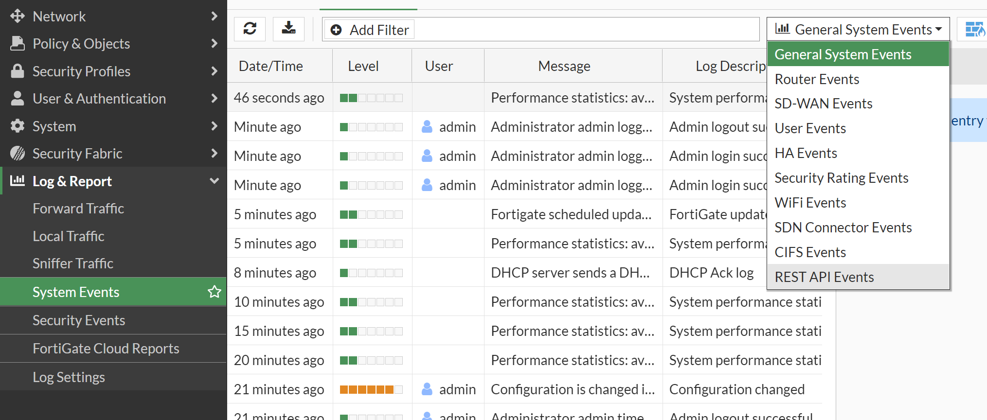The width and height of the screenshot is (987, 420).
Task: Click the Date/Time column header
Action: (271, 66)
